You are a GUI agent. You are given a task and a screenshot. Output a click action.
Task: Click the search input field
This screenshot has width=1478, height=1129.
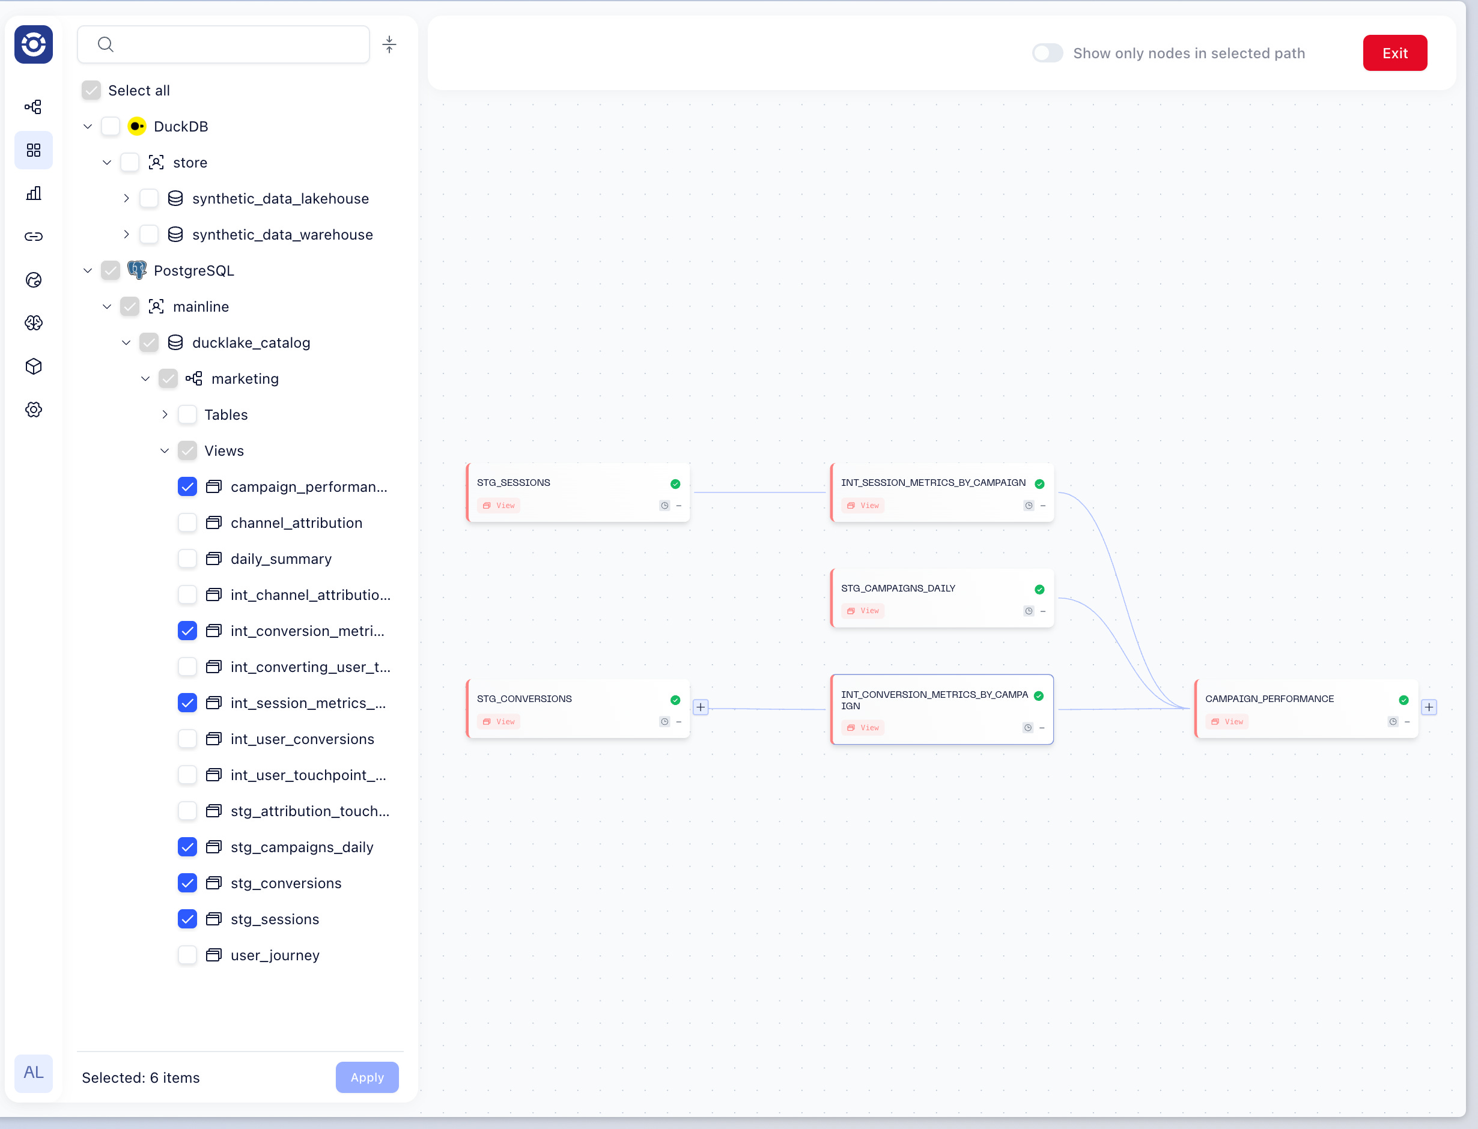pyautogui.click(x=236, y=44)
